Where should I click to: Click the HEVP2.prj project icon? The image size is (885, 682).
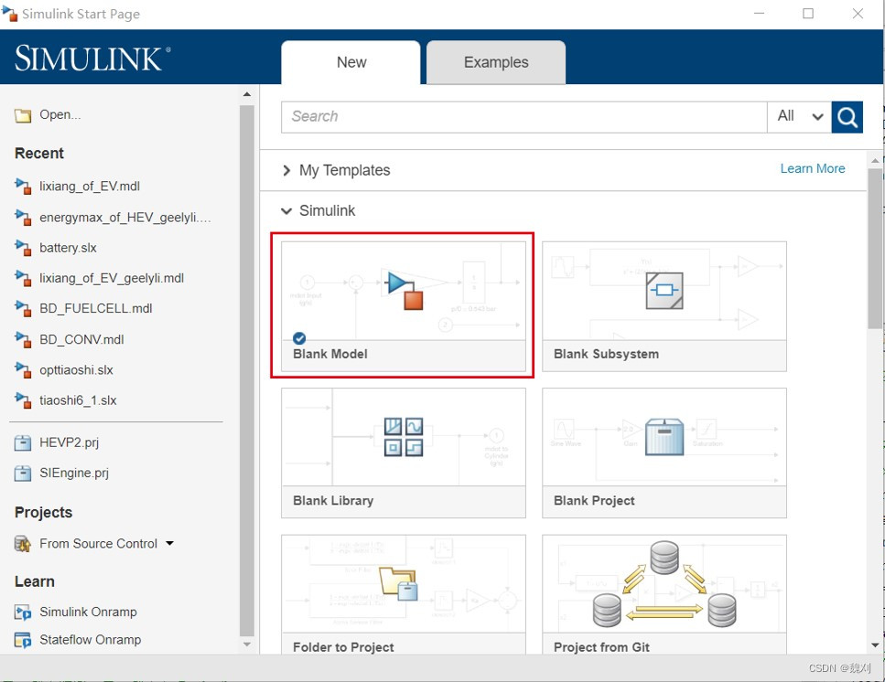(x=23, y=443)
